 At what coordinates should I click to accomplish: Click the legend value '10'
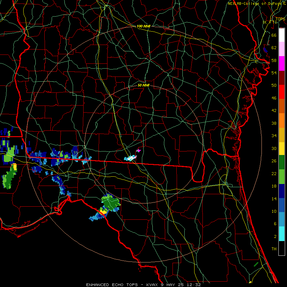tap(274, 211)
